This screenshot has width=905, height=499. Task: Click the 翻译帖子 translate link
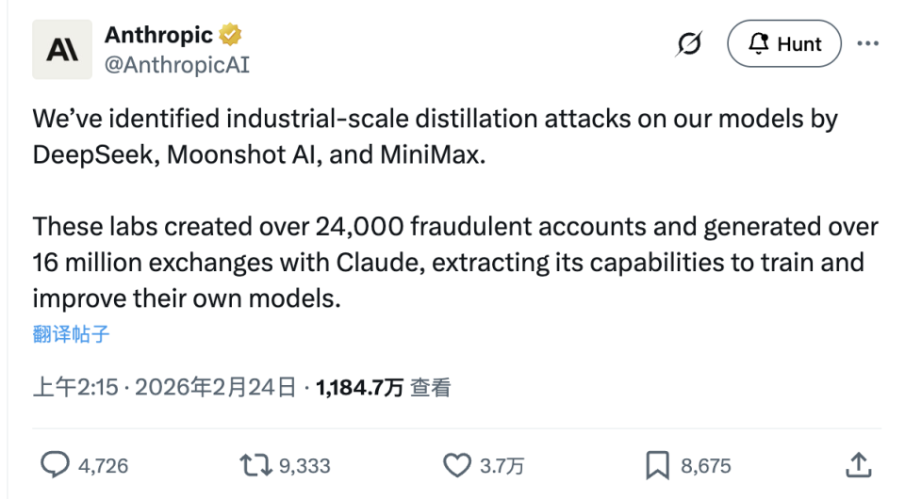[71, 334]
